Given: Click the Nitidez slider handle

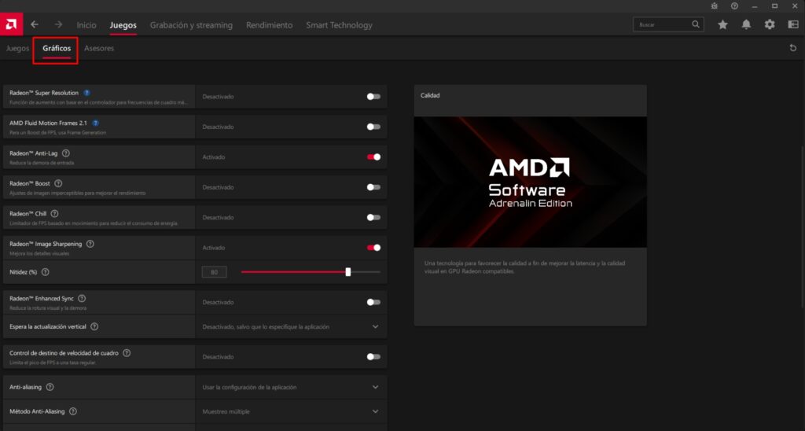Looking at the screenshot, I should 348,272.
